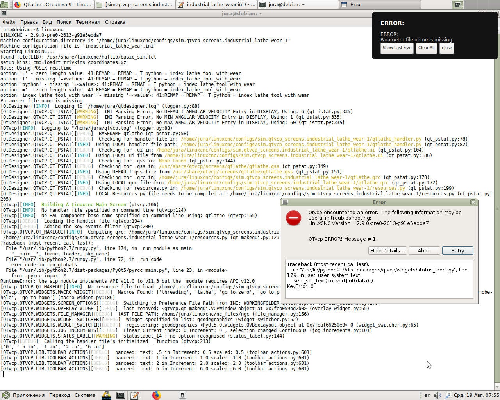
Task: Open the Правка menu
Action: [x=29, y=22]
